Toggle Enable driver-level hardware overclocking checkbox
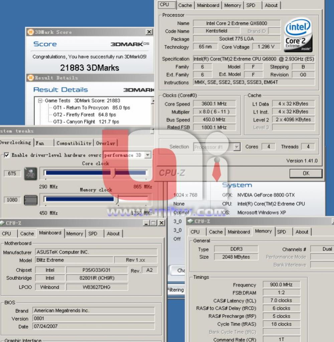Image resolution: width=334 pixels, height=342 pixels. (7, 155)
